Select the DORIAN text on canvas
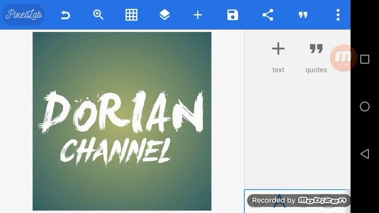 (121, 112)
